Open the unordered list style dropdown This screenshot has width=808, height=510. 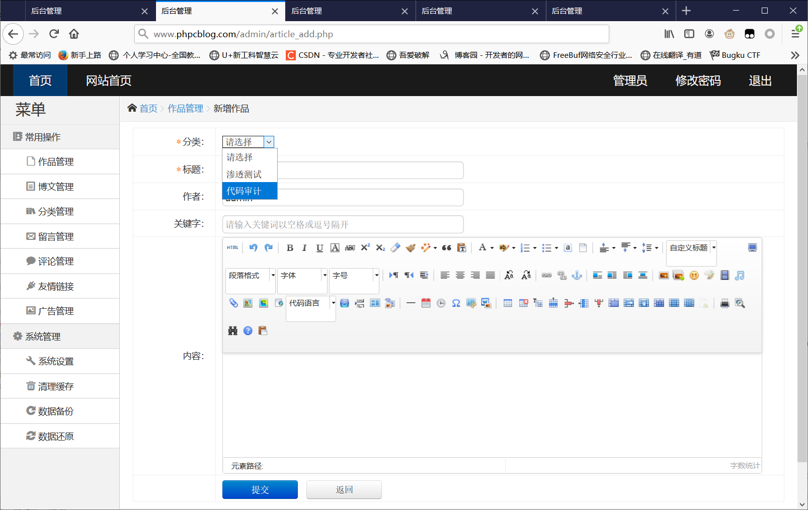point(556,247)
